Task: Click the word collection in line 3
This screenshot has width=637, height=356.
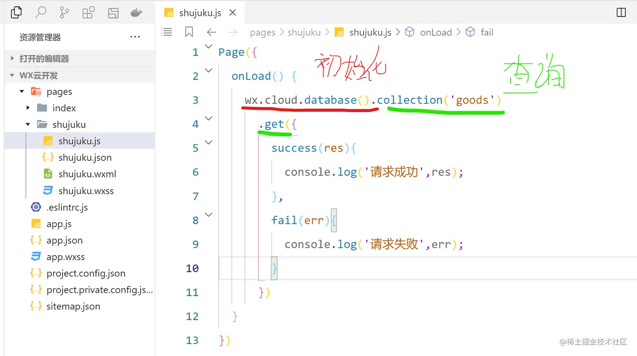Action: [409, 100]
